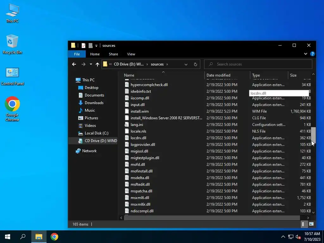The height and width of the screenshot is (243, 324).
Task: Open Downloads in navigation pane
Action: click(94, 103)
